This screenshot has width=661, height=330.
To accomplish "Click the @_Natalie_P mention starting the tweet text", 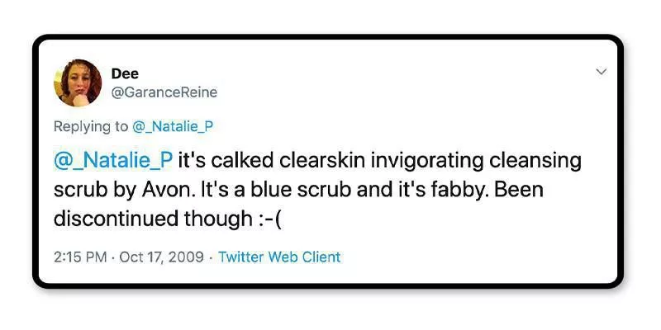I will [112, 159].
